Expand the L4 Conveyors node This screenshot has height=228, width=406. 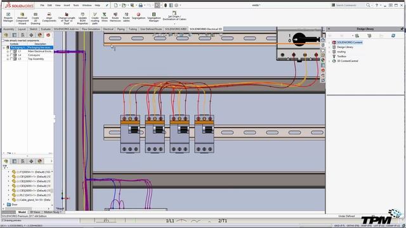point(8,55)
